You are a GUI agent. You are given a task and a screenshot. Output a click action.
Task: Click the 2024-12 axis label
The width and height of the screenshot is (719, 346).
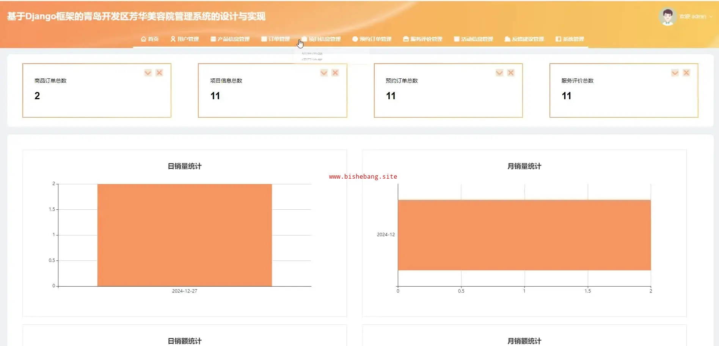pyautogui.click(x=386, y=235)
